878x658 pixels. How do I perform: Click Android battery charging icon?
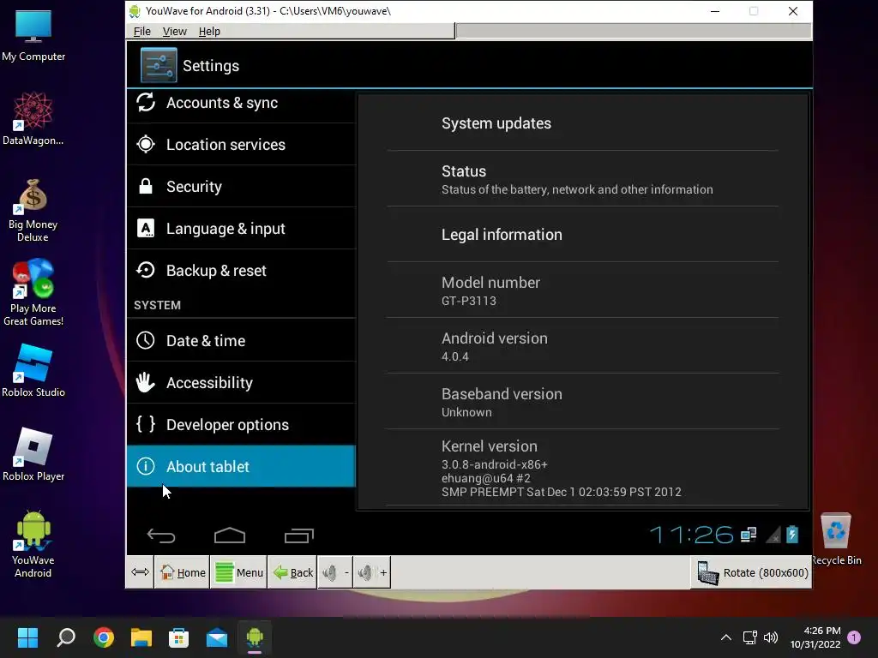click(x=792, y=535)
